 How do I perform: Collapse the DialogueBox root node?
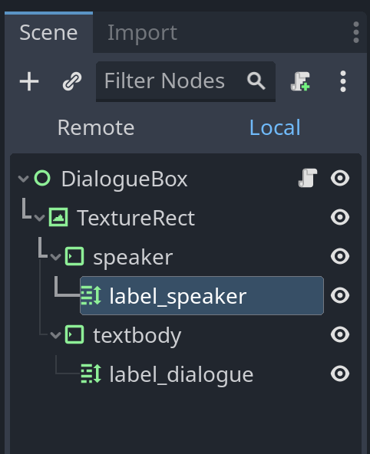coord(23,179)
